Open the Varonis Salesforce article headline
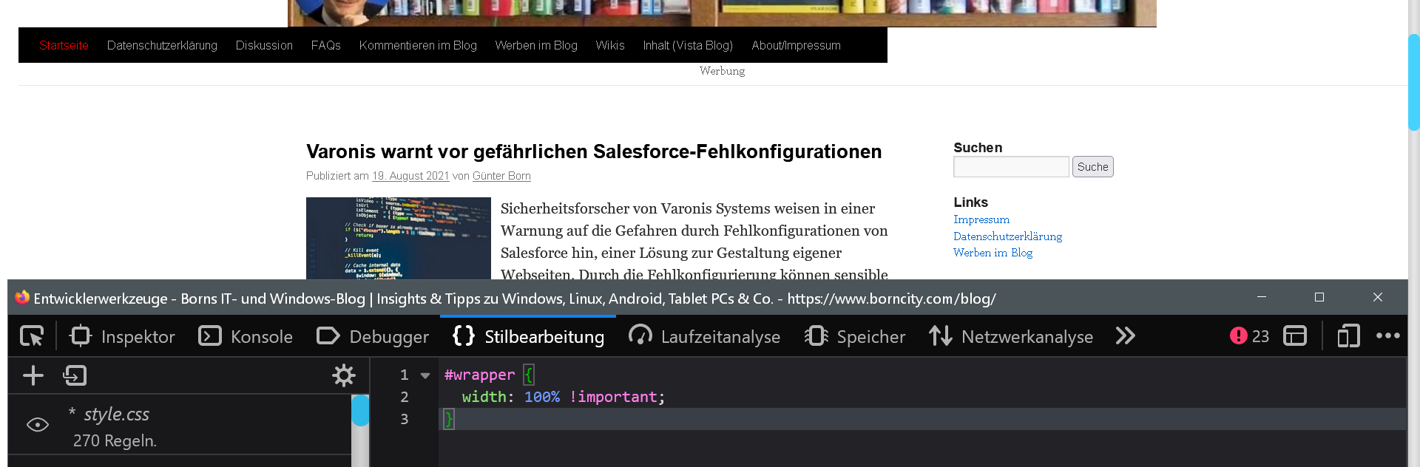The image size is (1420, 467). (x=594, y=151)
